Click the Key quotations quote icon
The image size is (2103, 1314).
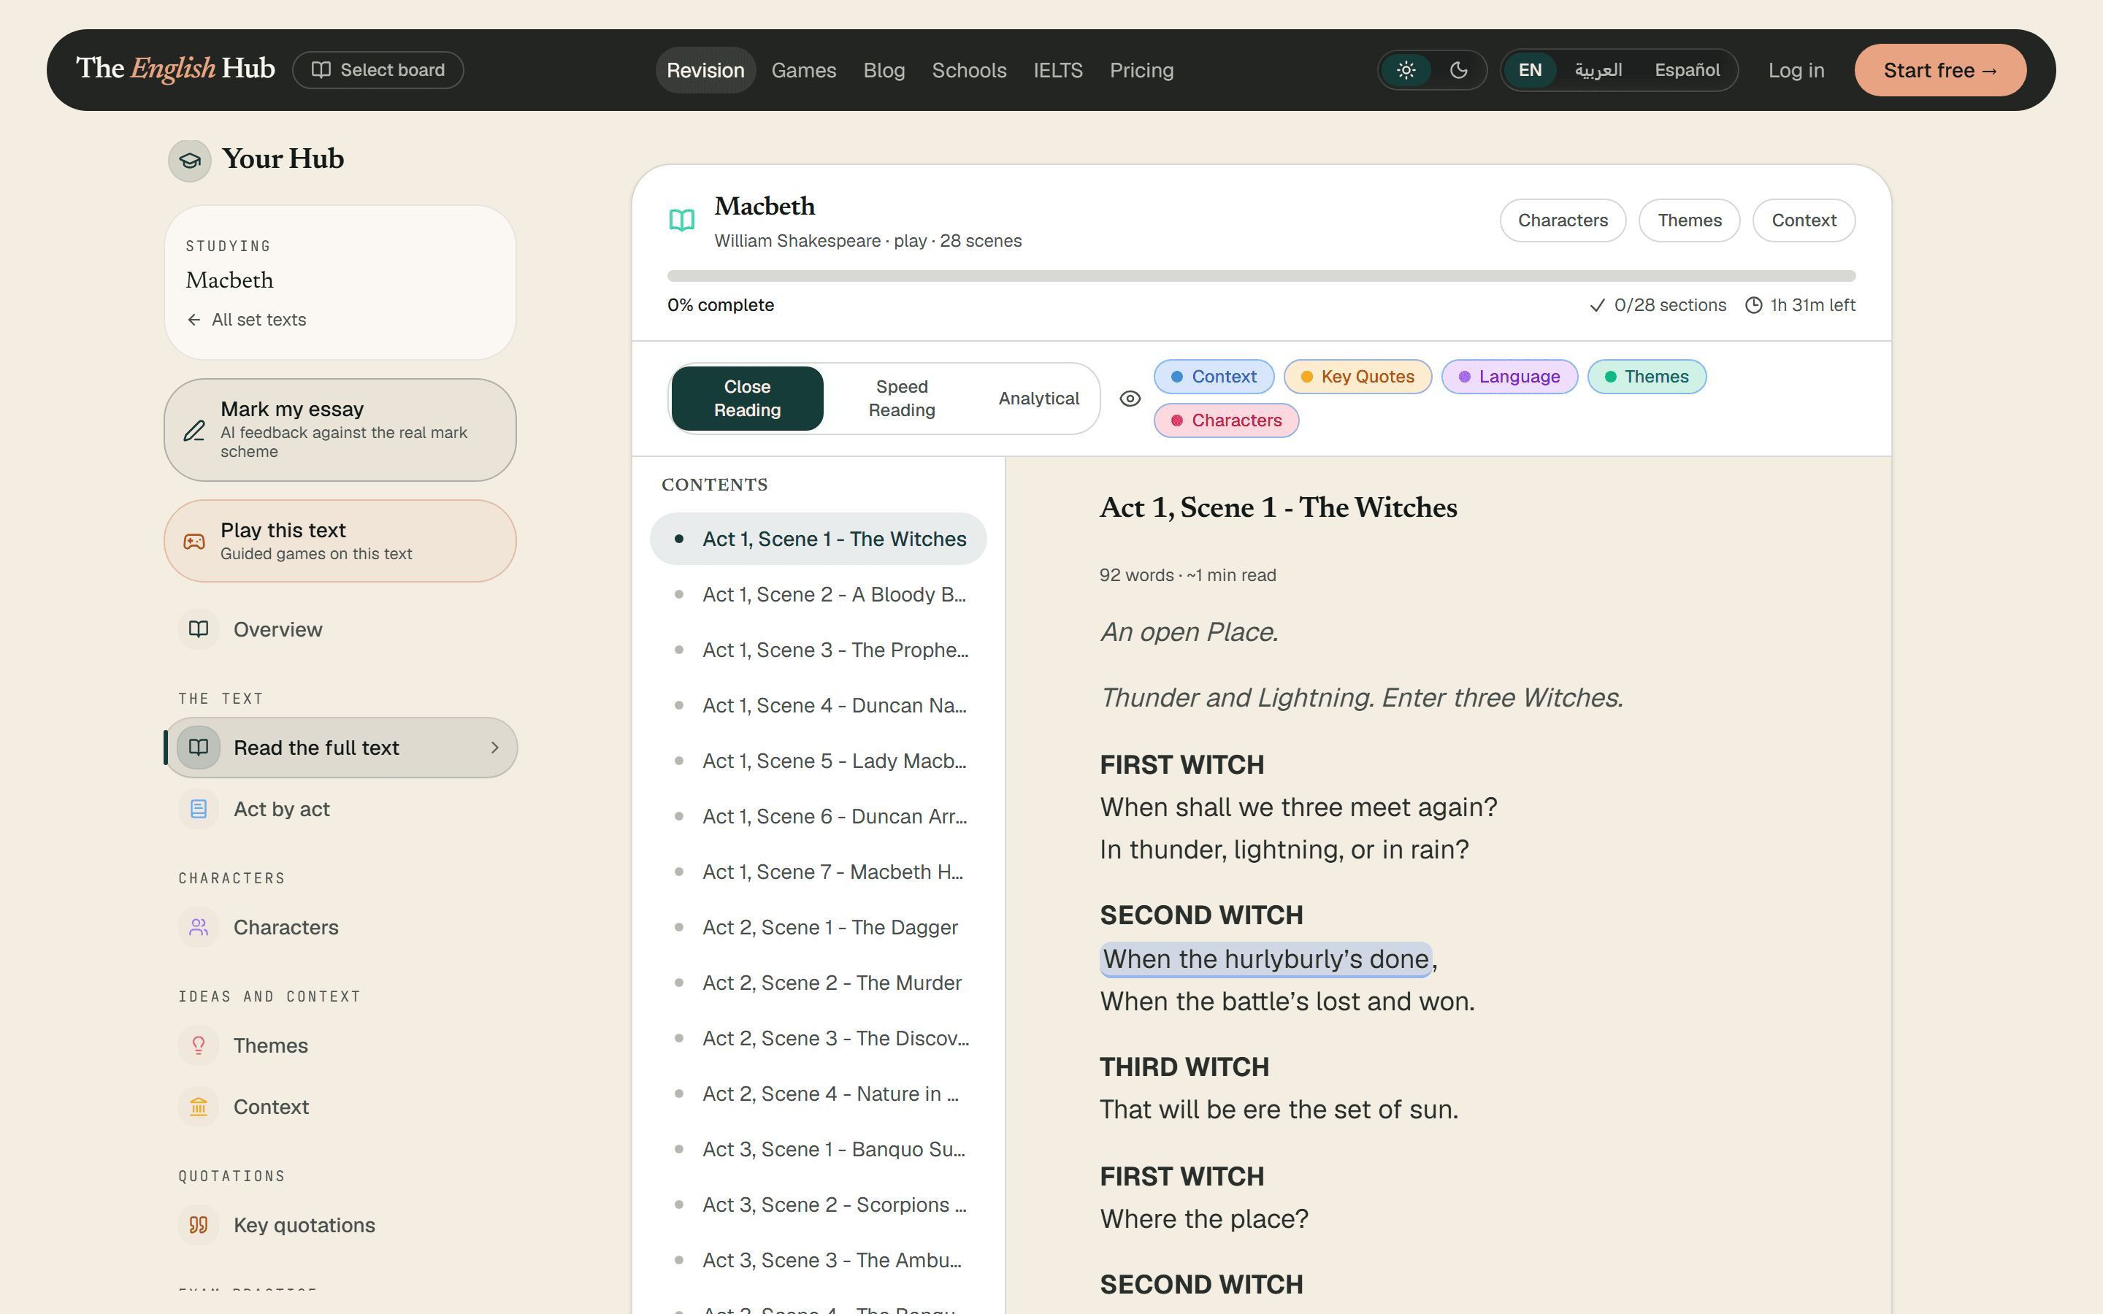(199, 1224)
